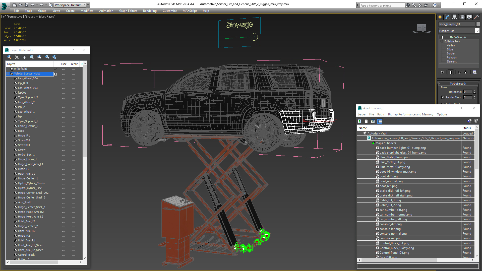Click the New Scene icon in quick access toolbar
Image resolution: width=482 pixels, height=271 pixels.
[x=14, y=5]
